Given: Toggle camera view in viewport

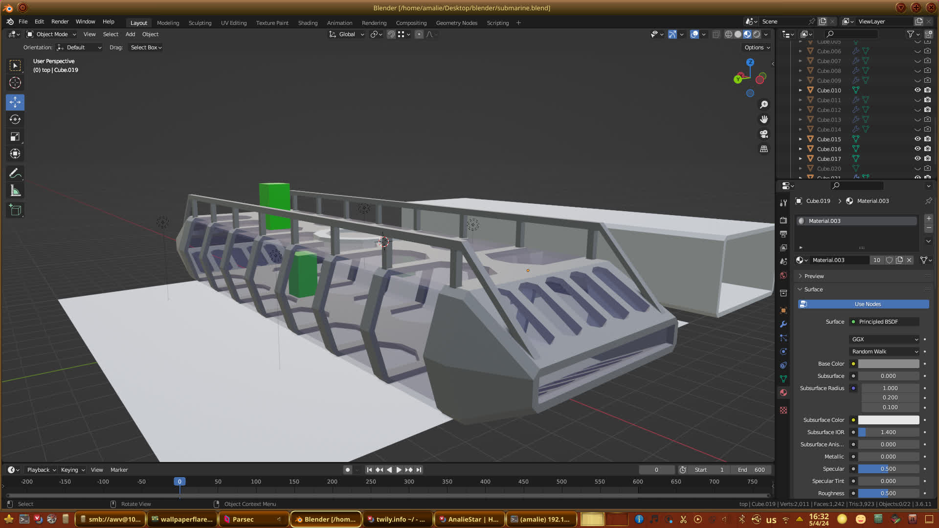Looking at the screenshot, I should (764, 134).
